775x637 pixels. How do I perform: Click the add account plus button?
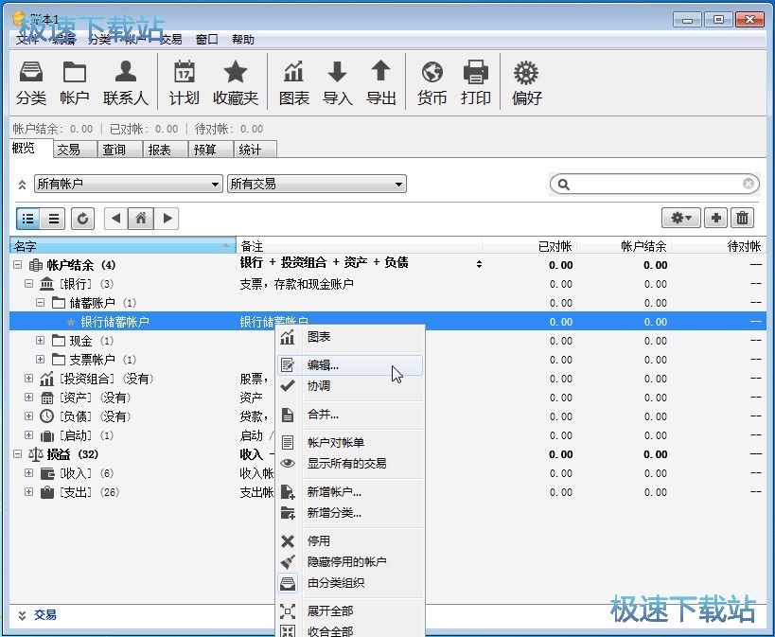[x=716, y=219]
